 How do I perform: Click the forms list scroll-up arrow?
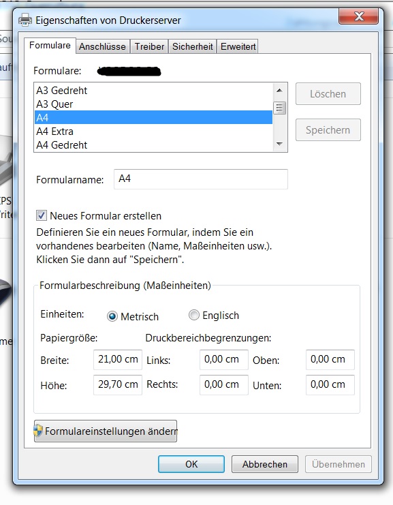279,91
